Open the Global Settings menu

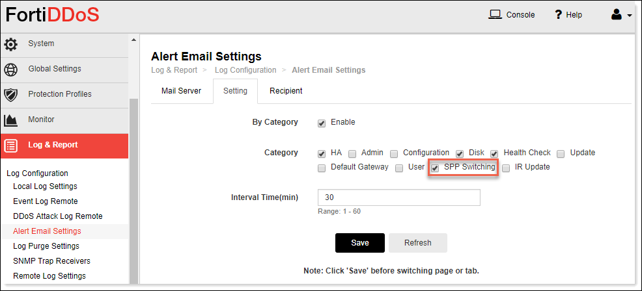64,69
